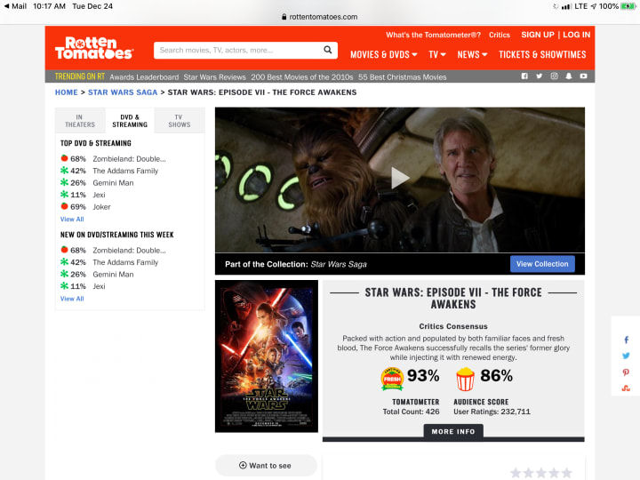Viewport: 640px width, 480px height.
Task: Tap the Back to Mail arrow
Action: [x=6, y=6]
